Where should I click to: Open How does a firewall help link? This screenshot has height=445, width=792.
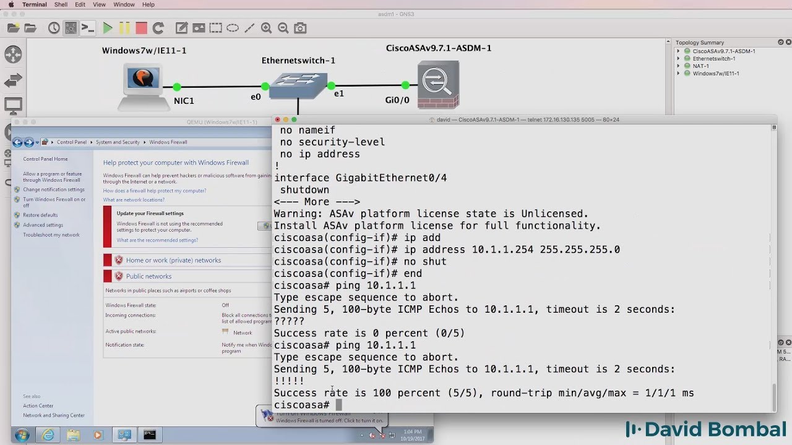pyautogui.click(x=155, y=191)
